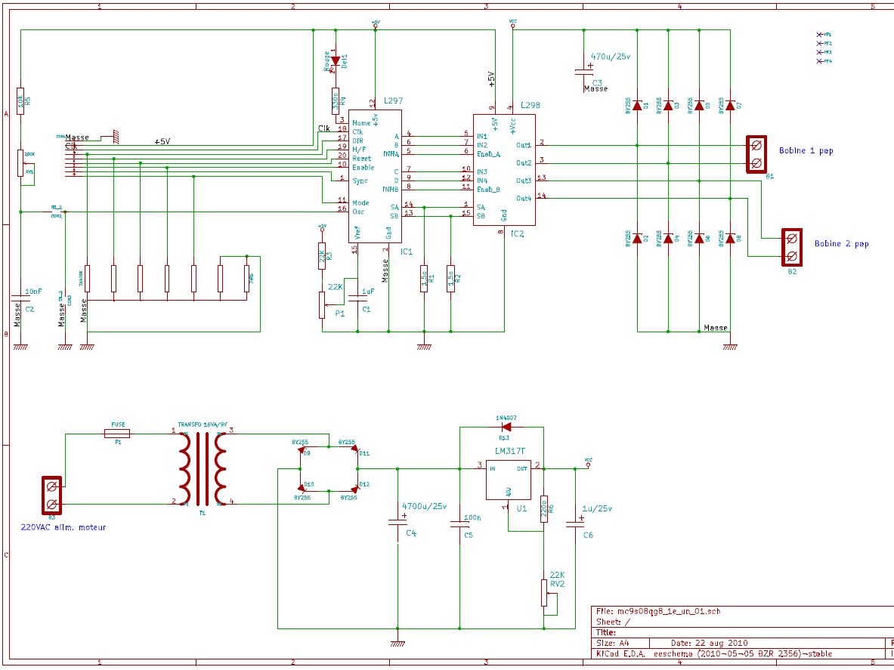Click the "TRANSFO 16VA/9V" label
This screenshot has width=894, height=670.
(203, 425)
